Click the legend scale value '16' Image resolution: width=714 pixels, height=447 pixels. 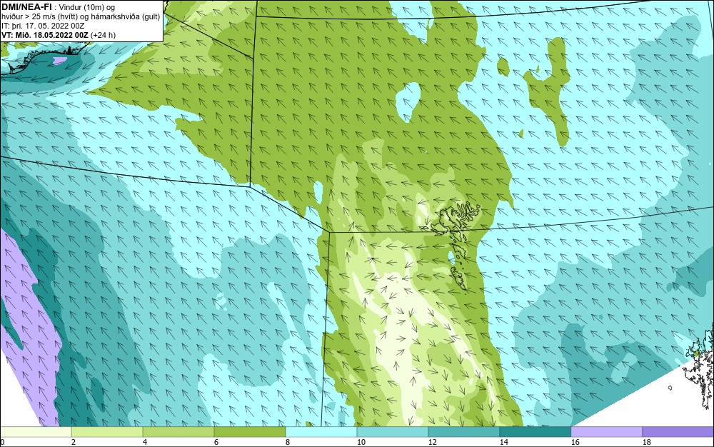click(575, 442)
